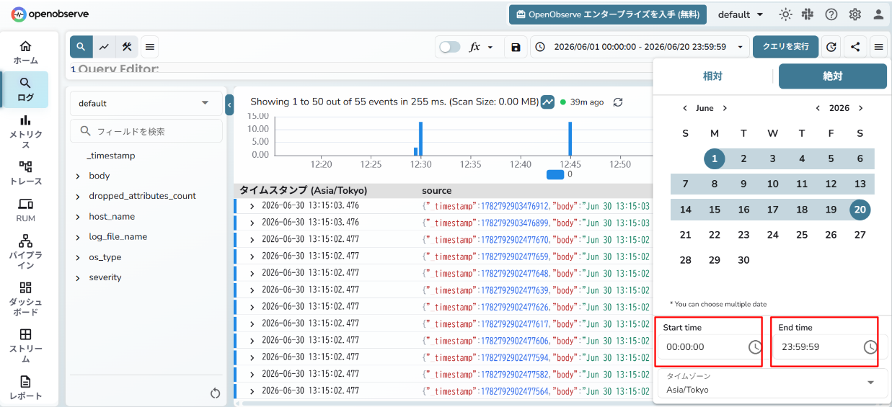
Task: Select June 30 in calendar
Action: click(x=743, y=260)
